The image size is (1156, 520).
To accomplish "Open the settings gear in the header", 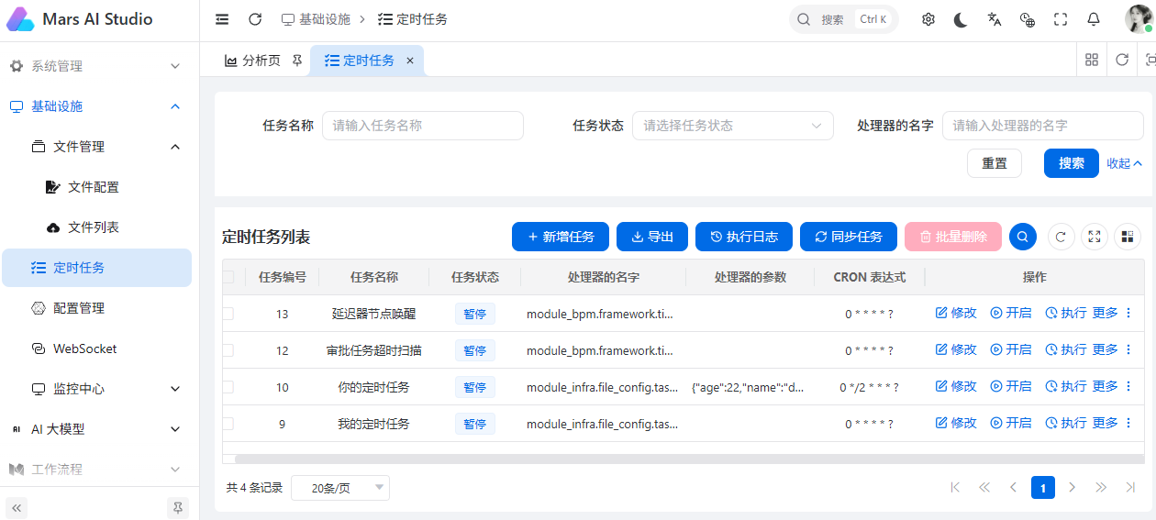I will 928,19.
